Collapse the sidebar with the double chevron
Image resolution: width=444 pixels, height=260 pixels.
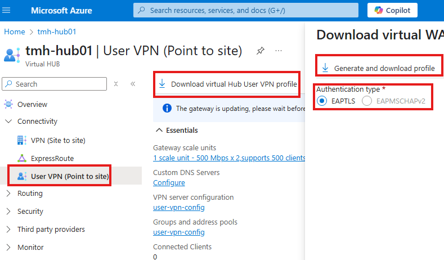pyautogui.click(x=133, y=84)
